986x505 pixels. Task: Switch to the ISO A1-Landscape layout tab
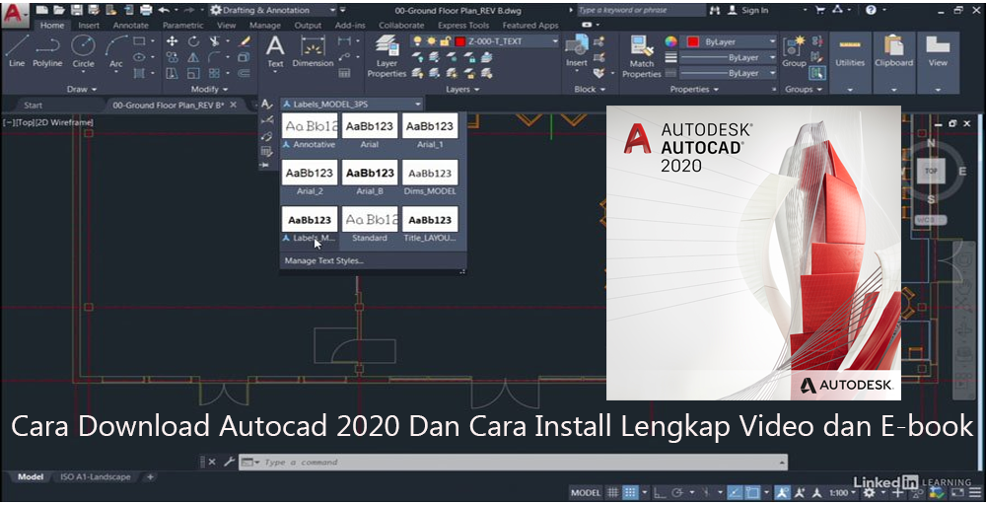click(x=96, y=477)
